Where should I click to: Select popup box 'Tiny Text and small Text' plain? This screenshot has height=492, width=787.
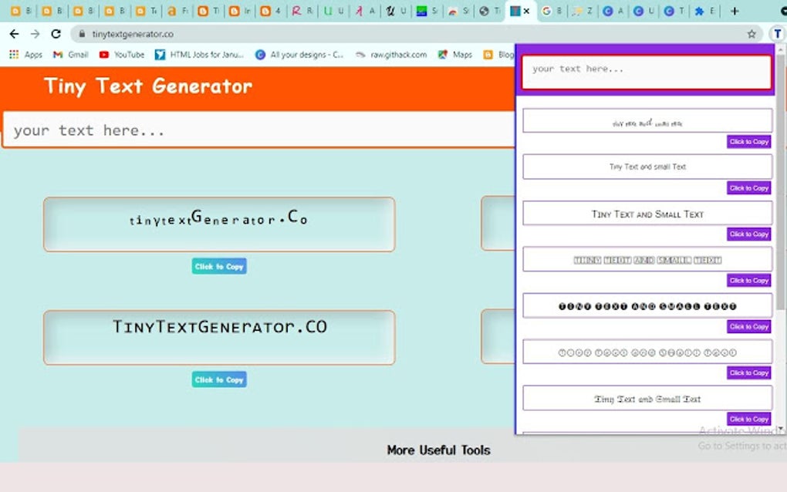point(647,167)
